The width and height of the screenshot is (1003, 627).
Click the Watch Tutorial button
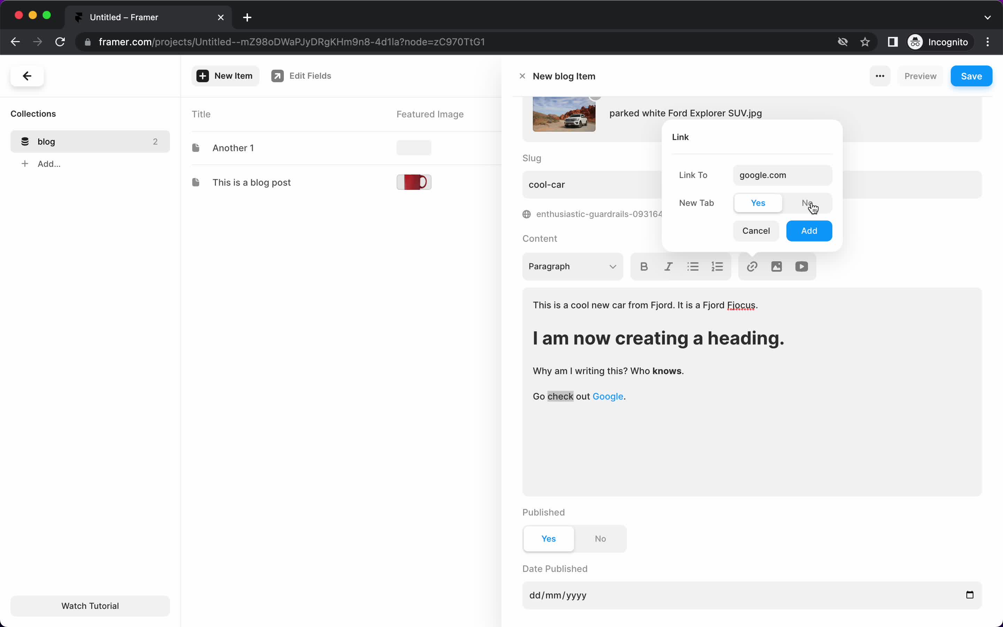(90, 606)
